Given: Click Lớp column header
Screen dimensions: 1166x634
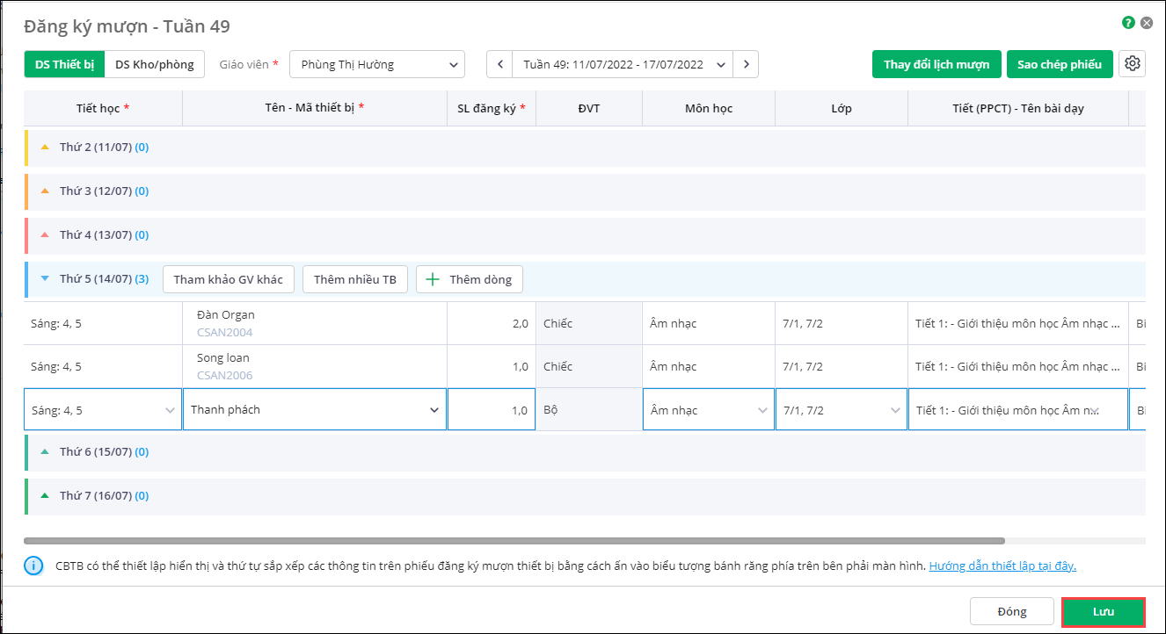Looking at the screenshot, I should click(x=842, y=108).
